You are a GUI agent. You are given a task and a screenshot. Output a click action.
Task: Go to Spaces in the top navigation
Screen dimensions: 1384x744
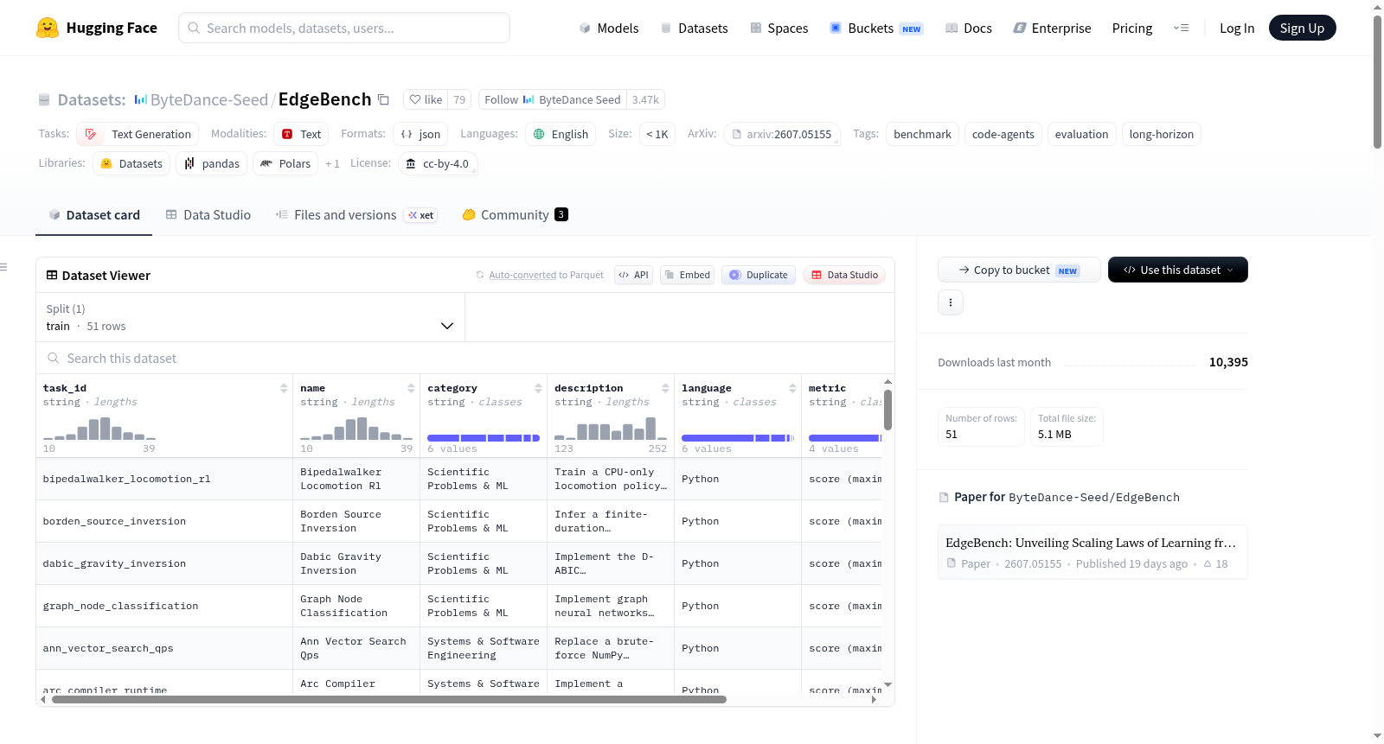[x=779, y=28]
